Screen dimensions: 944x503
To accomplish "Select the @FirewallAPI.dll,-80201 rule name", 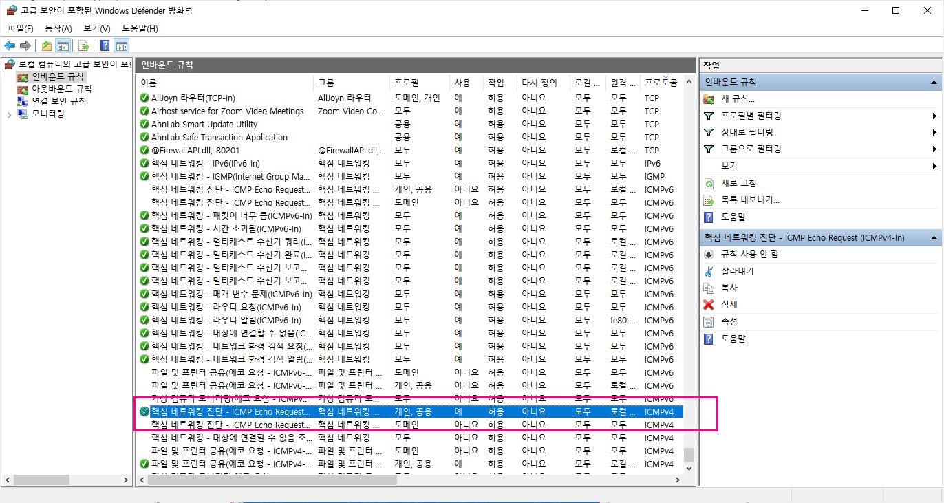I will 195,150.
